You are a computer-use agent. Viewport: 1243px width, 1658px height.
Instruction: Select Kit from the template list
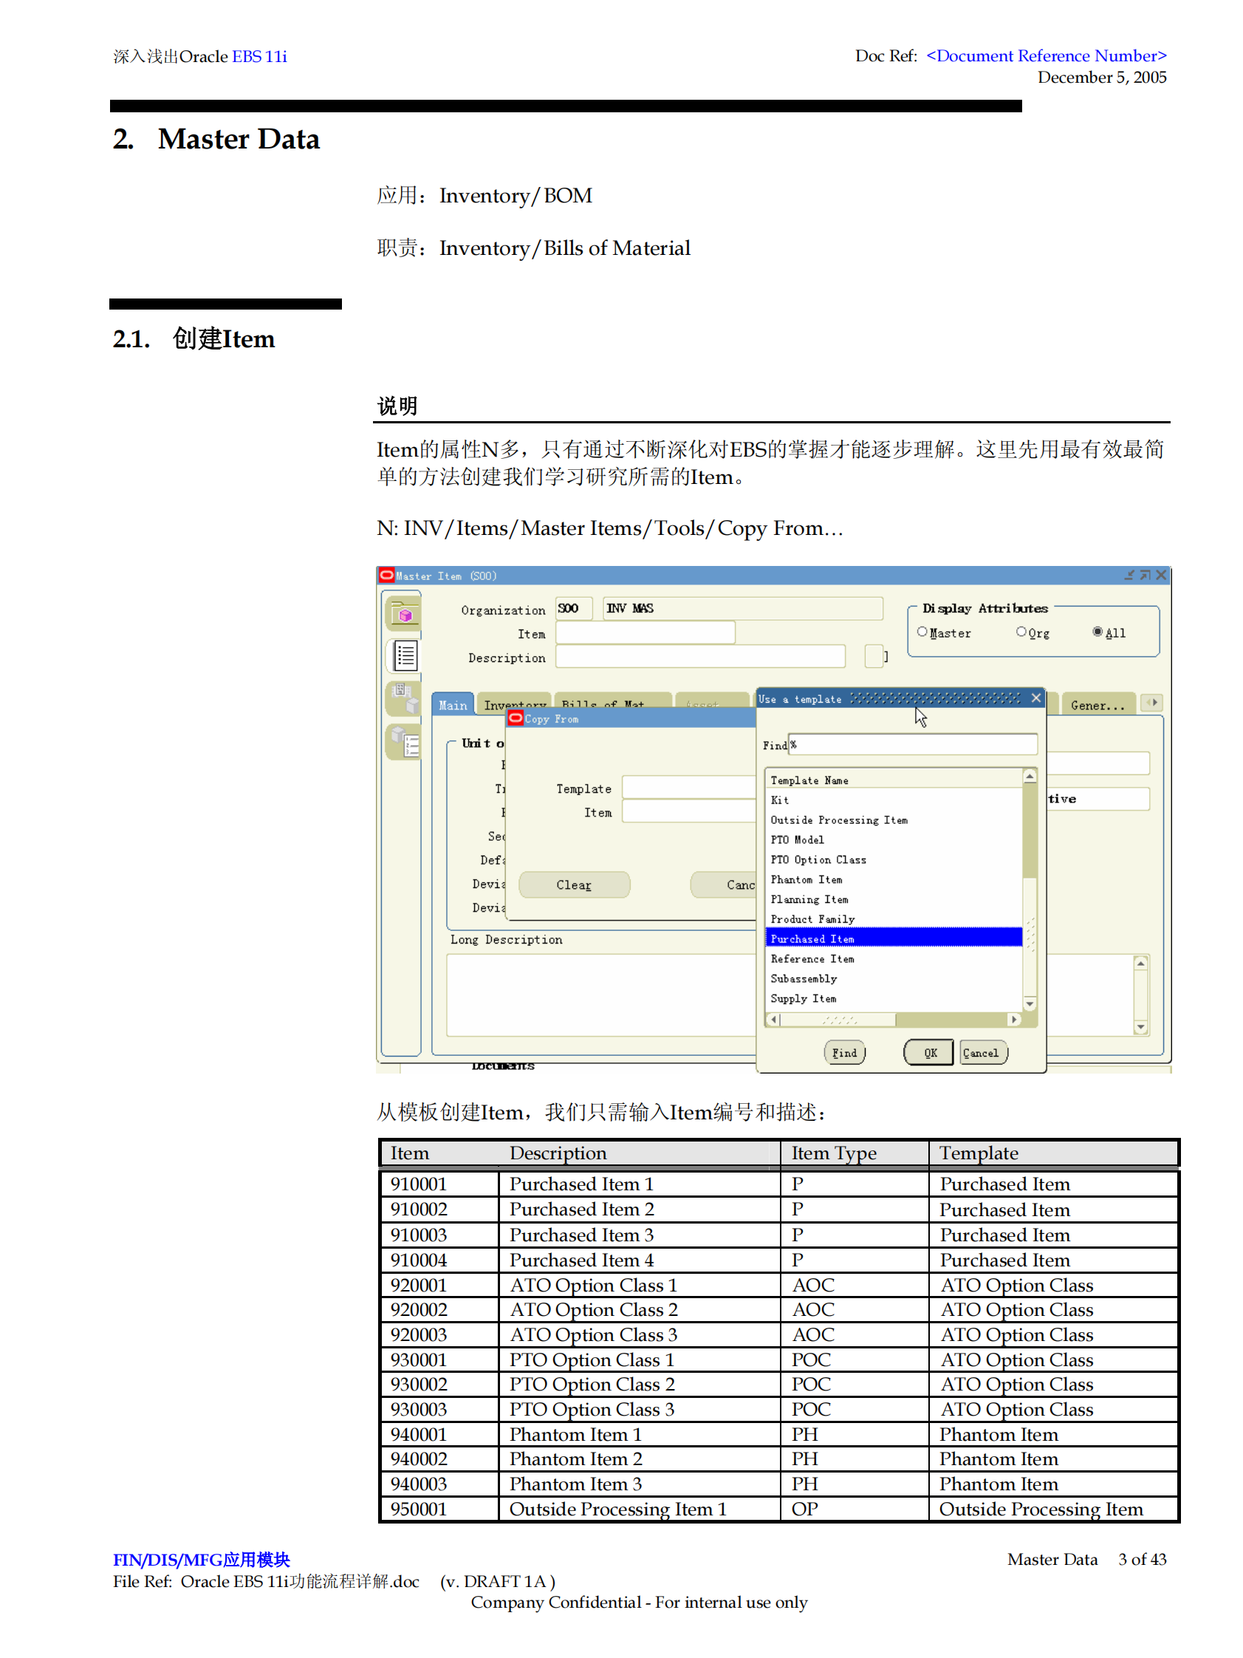pos(781,799)
